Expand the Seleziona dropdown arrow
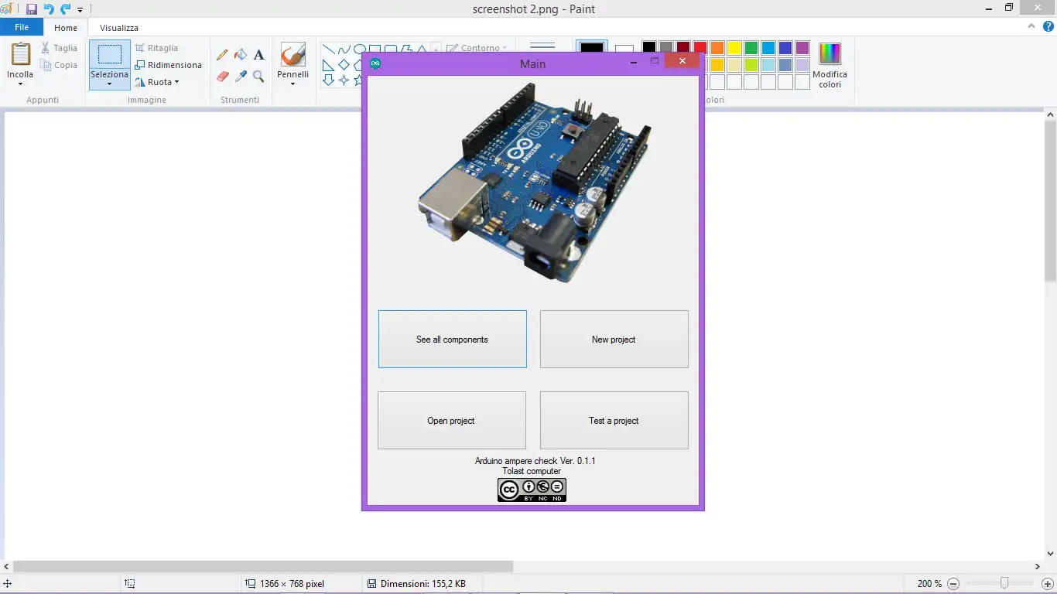 [x=109, y=84]
